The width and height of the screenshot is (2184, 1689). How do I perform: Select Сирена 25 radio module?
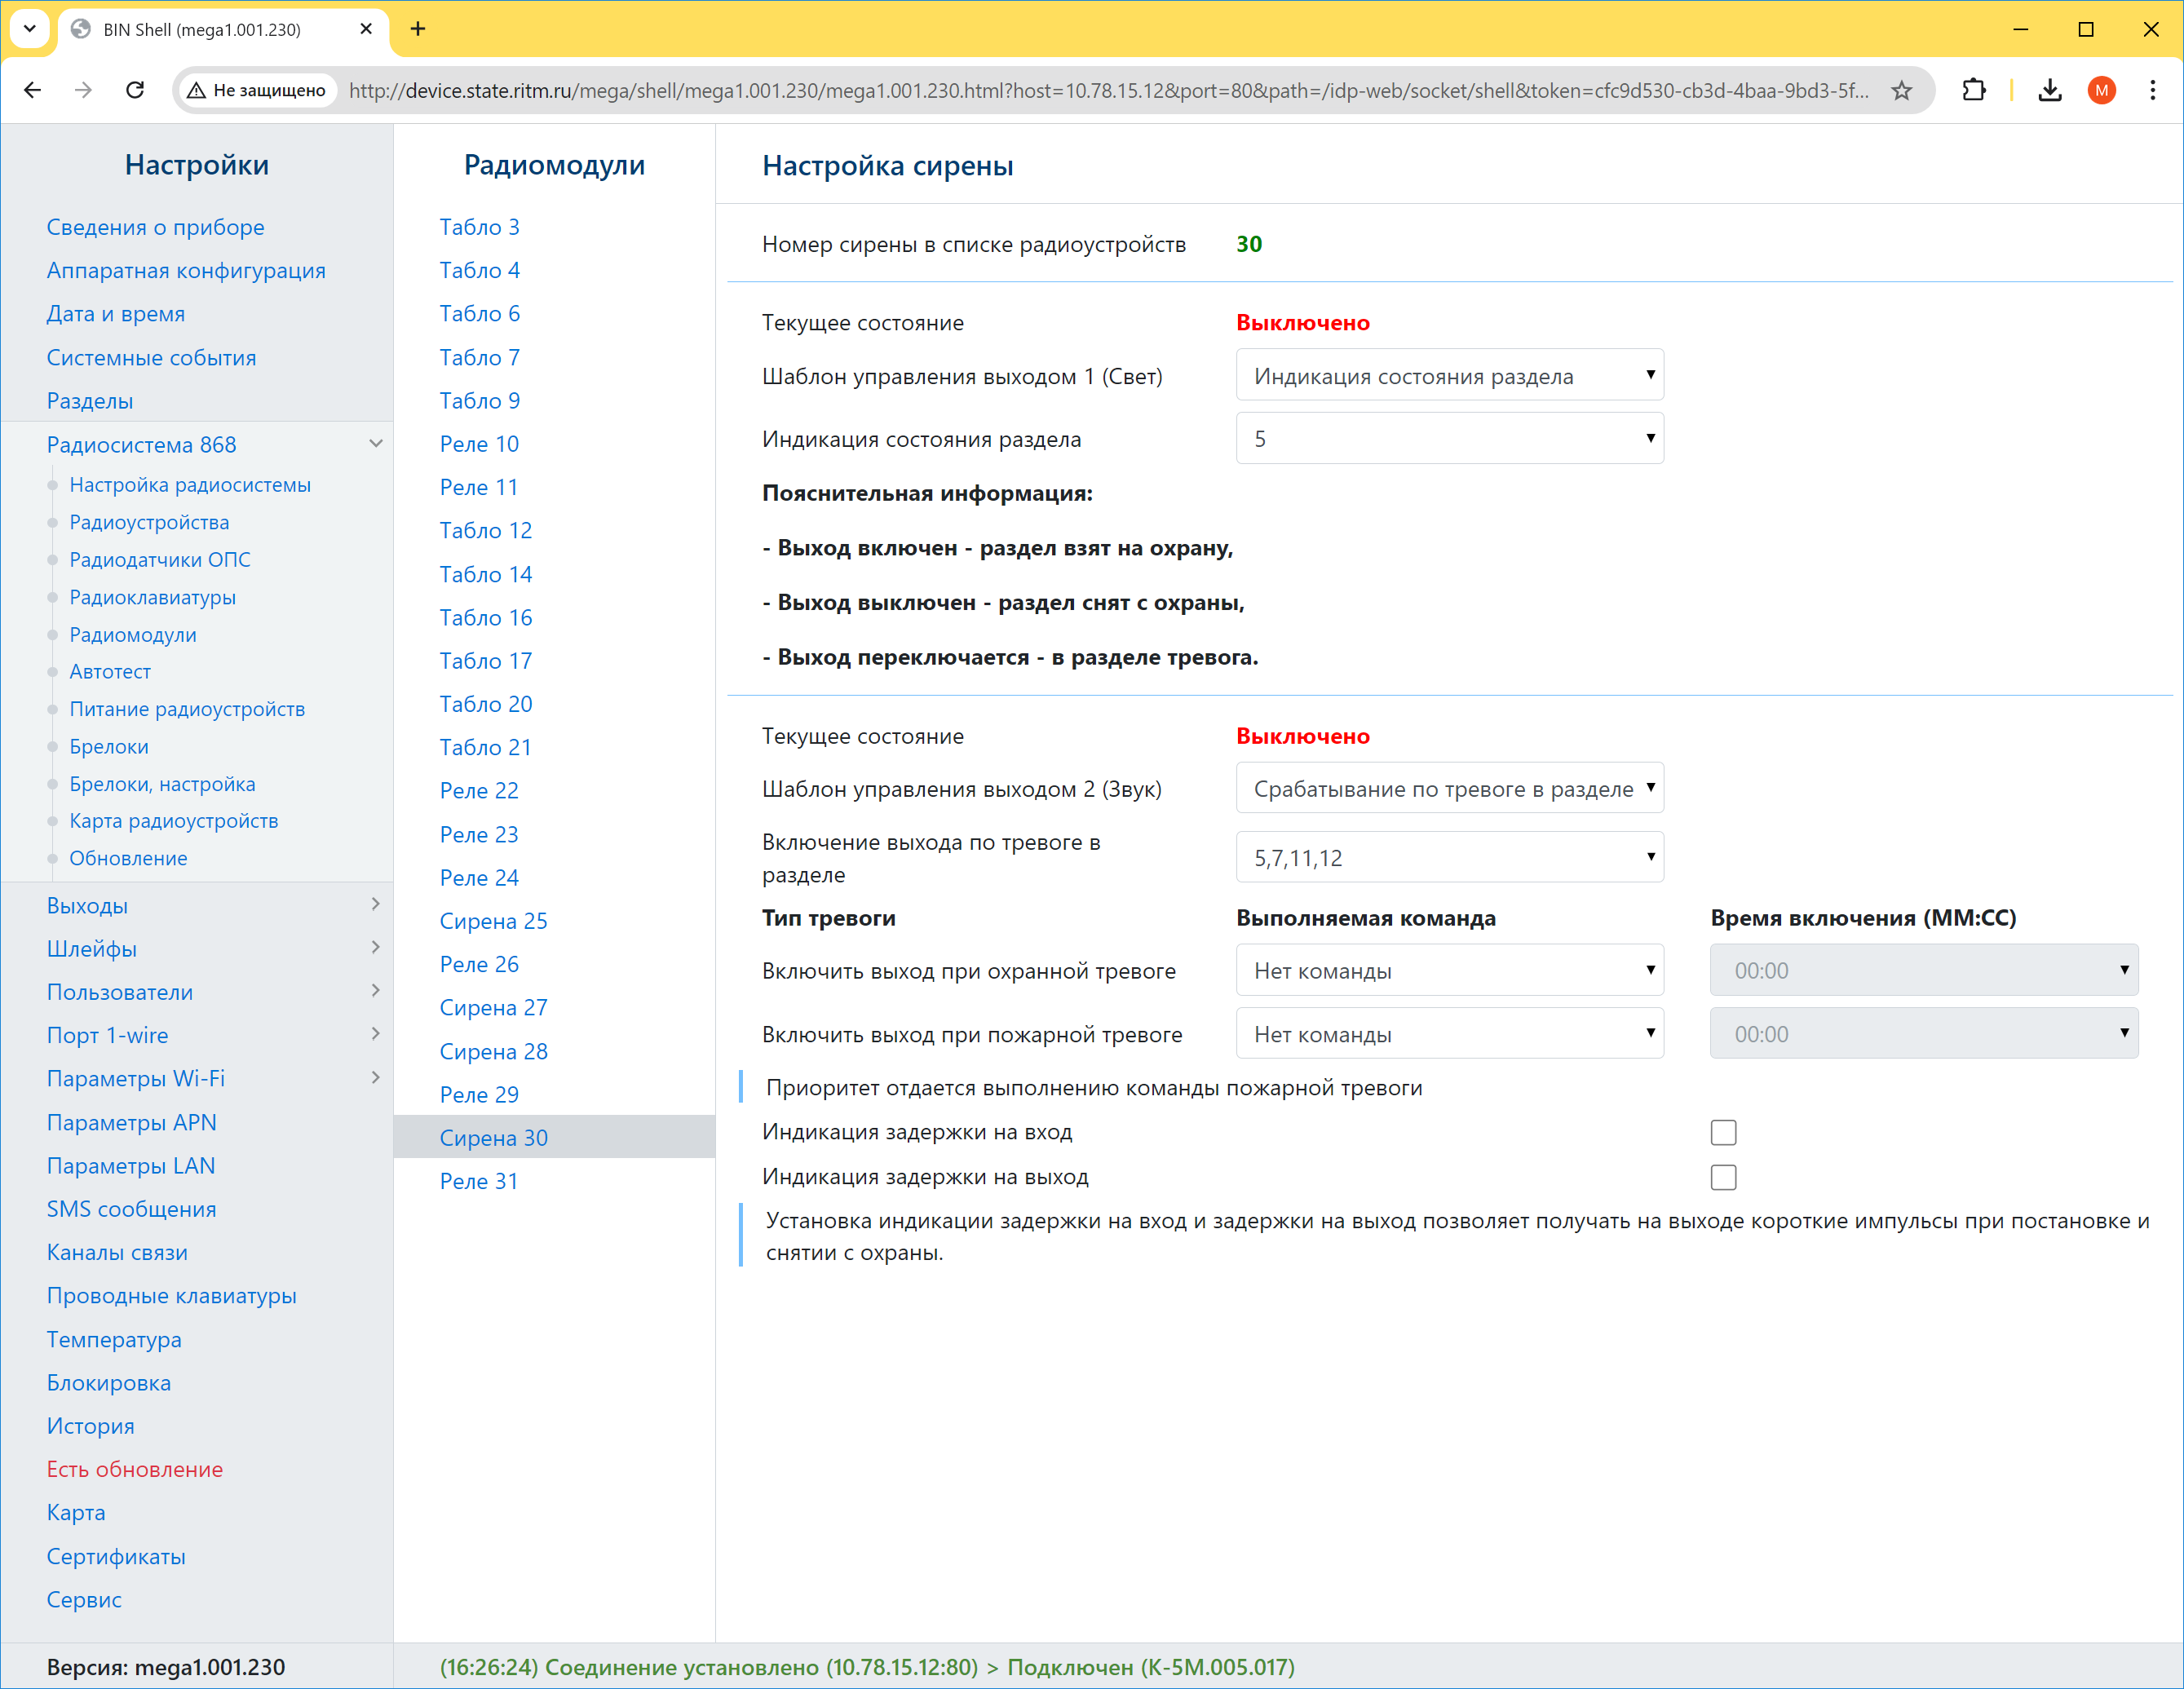pos(494,921)
